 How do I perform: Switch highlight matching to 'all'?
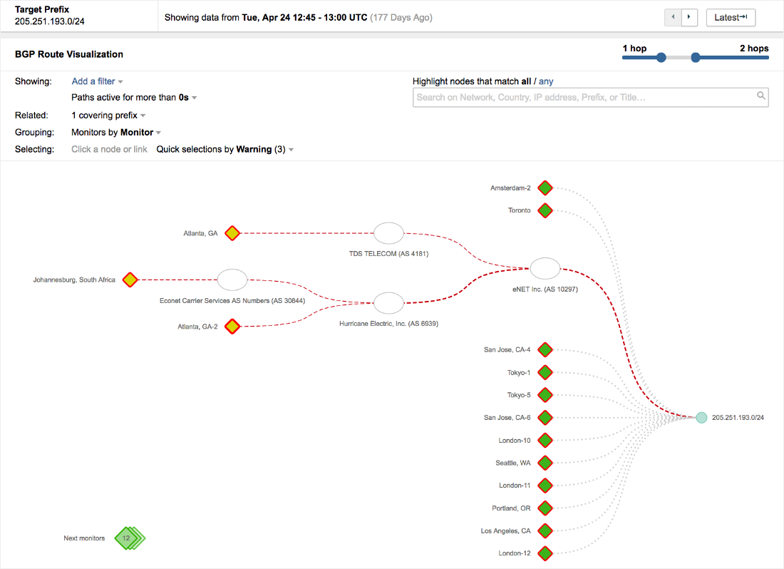(526, 81)
